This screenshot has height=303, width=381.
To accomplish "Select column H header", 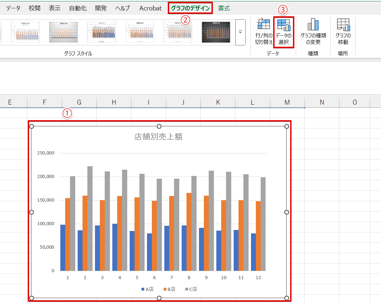I will pyautogui.click(x=114, y=102).
